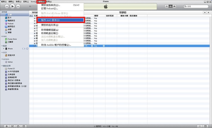The height and width of the screenshot is (128, 212).
Task: Click the iPhone battery indicator icon
Action: 24,49
